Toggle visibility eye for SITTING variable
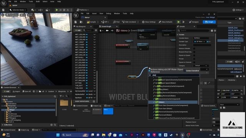246x138 pixels. (x=95, y=83)
